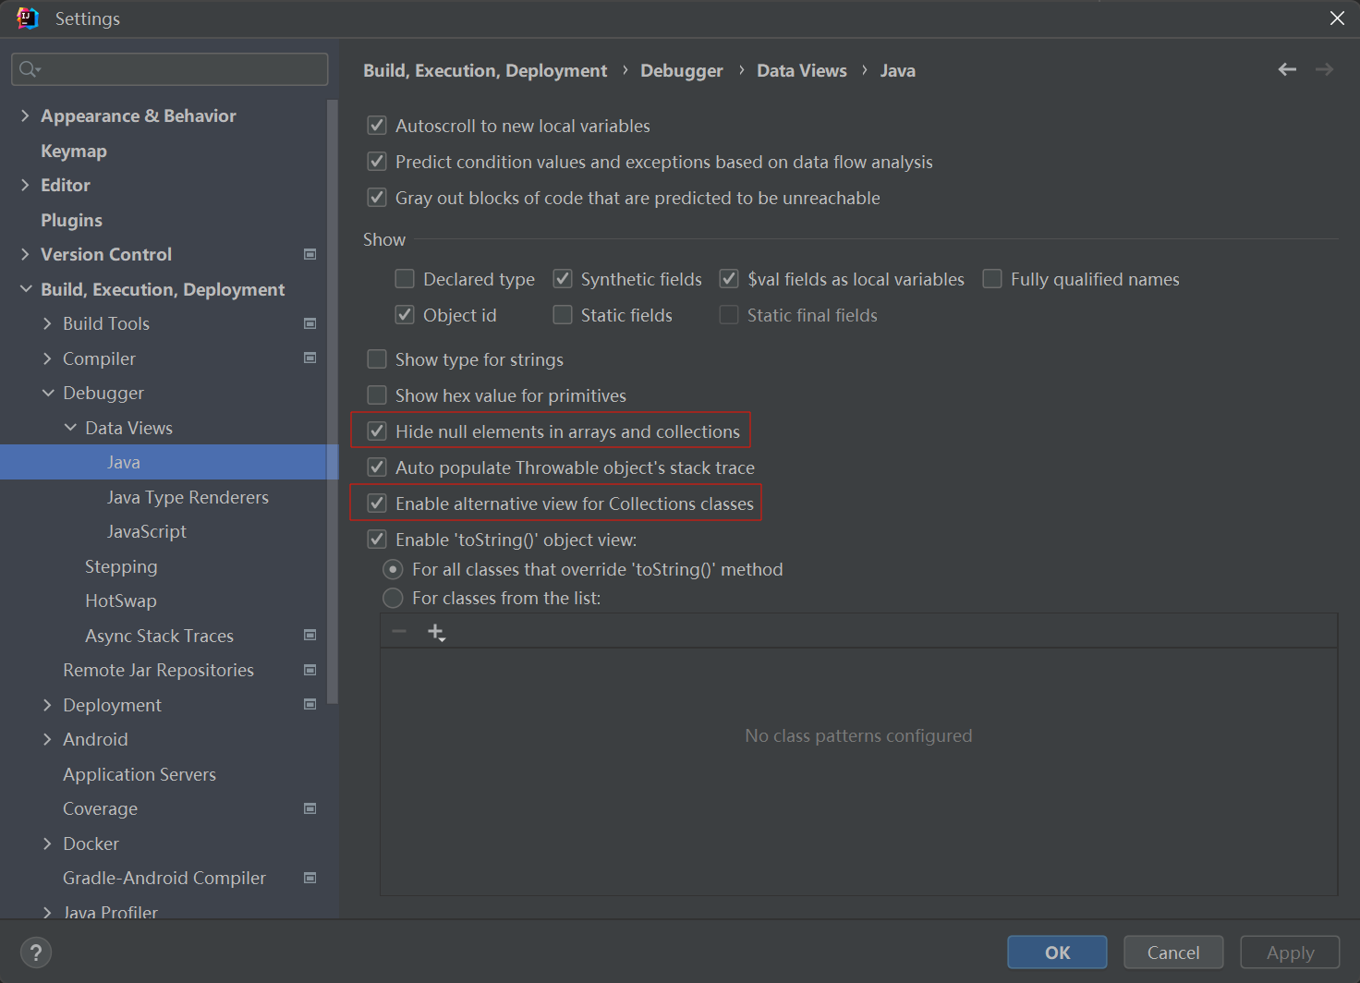Click the project-level icon next to Deployment
Viewport: 1360px width, 983px height.
pyautogui.click(x=310, y=704)
